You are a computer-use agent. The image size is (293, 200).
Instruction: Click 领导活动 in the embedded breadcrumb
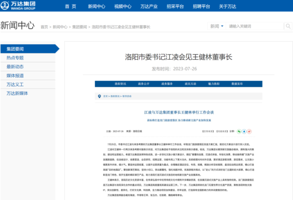(x=127, y=96)
